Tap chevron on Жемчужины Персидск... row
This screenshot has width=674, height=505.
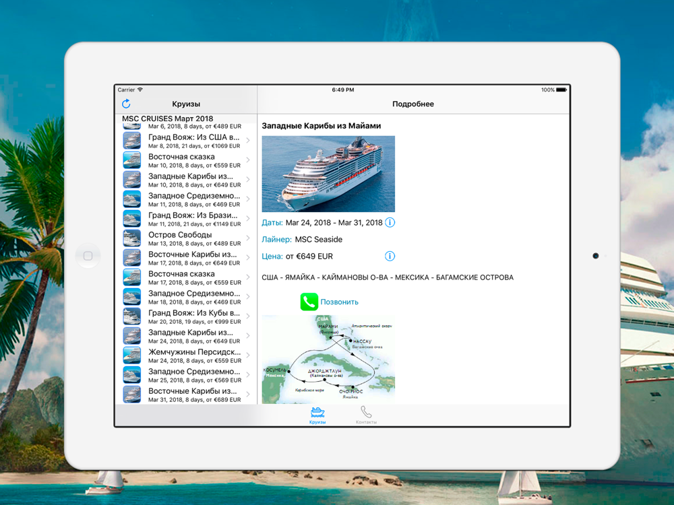click(248, 355)
